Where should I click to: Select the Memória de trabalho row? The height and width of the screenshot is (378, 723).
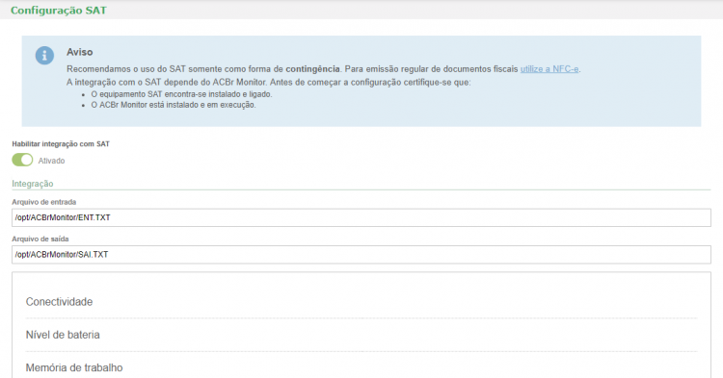coord(361,367)
